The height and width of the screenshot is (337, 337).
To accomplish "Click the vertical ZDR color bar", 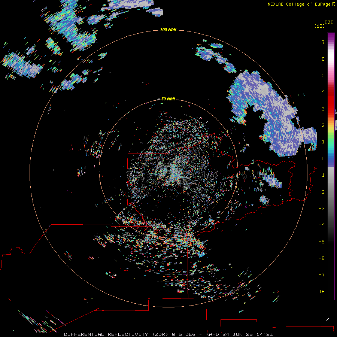I will [331, 166].
